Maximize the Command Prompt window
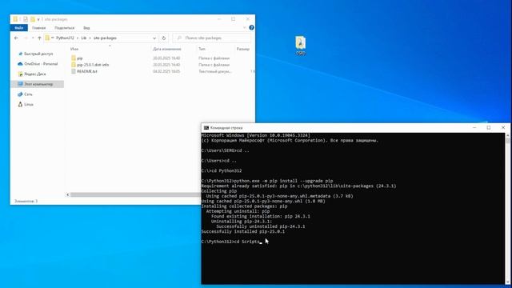Image resolution: width=512 pixels, height=288 pixels. pyautogui.click(x=489, y=128)
